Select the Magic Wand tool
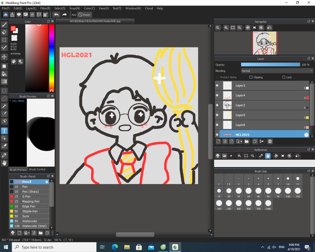This screenshot has width=315, height=252. 4,106
